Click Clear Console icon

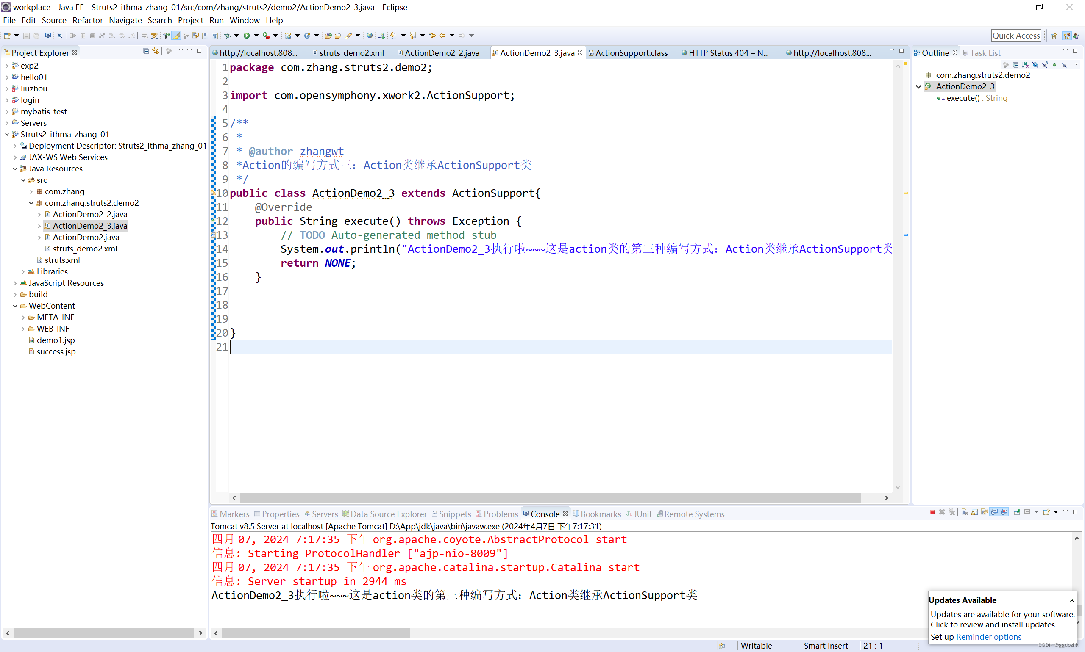click(965, 512)
